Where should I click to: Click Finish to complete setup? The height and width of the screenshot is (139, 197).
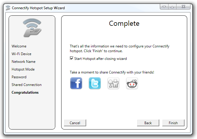point(173,123)
